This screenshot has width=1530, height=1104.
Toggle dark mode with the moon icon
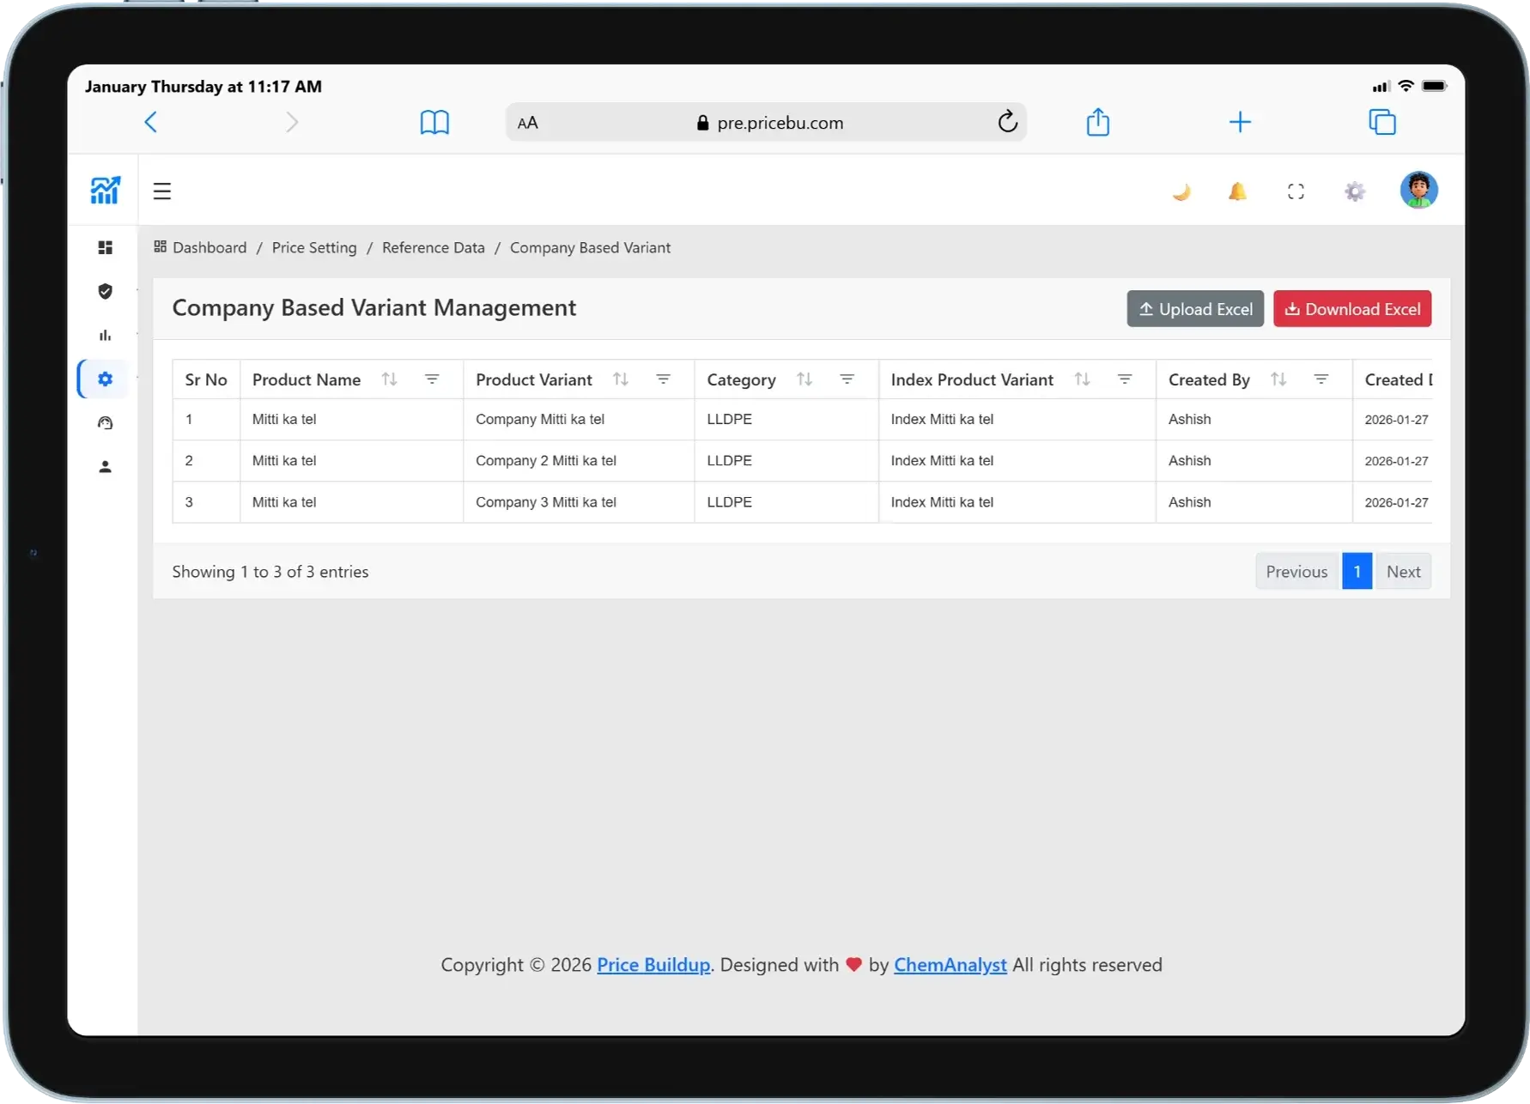click(x=1181, y=191)
